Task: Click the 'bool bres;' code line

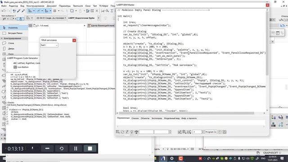Action: (x=130, y=108)
